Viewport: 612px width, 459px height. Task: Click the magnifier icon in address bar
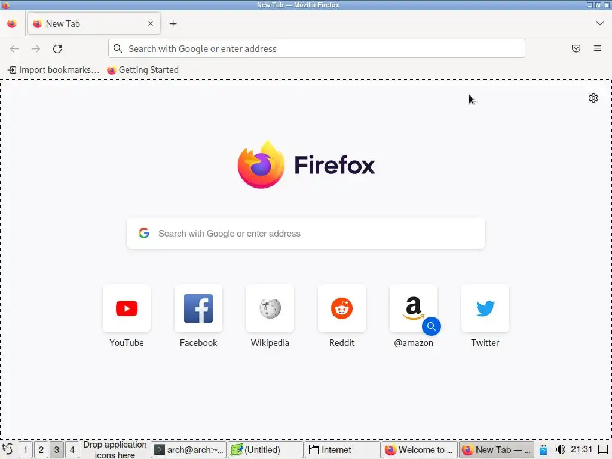coord(118,48)
